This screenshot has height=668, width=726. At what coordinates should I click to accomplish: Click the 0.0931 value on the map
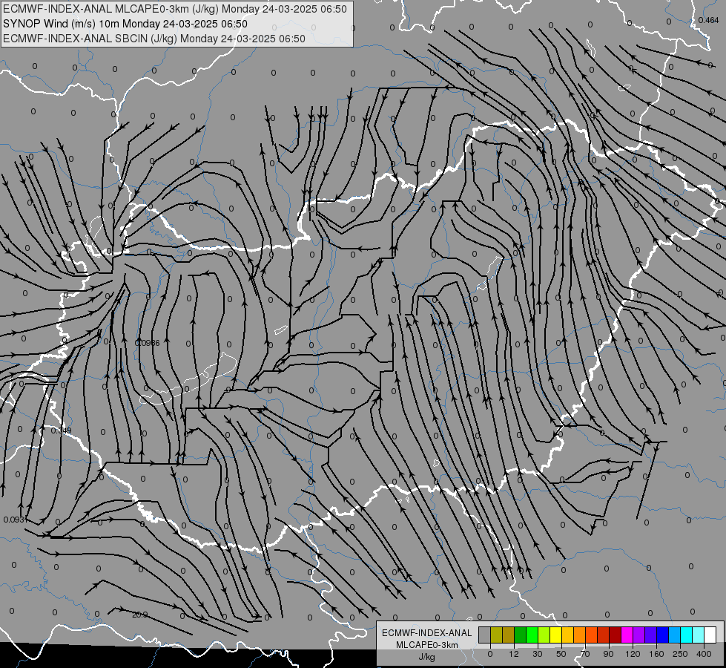tap(15, 520)
